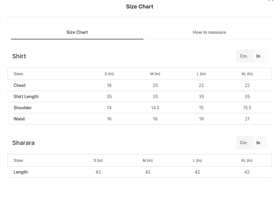Switch Shirt measurements to Cm
276x214 pixels.
click(x=243, y=56)
